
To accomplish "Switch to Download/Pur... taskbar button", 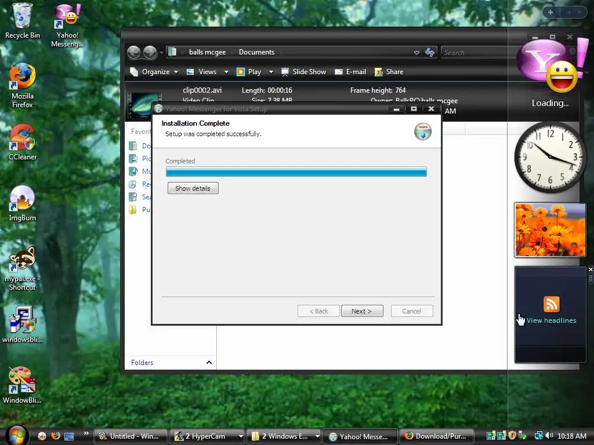I will click(x=437, y=436).
